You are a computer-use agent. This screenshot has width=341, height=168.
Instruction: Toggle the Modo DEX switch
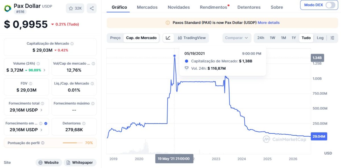tap(330, 5)
